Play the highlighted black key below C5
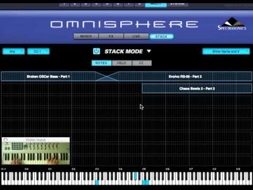 [135, 176]
